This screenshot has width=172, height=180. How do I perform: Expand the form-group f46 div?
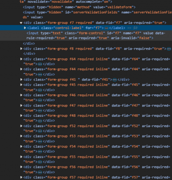(21, 95)
